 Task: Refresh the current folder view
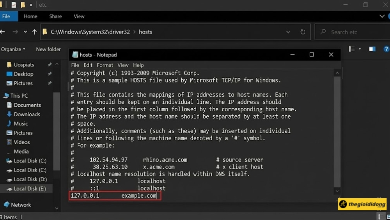[303, 32]
